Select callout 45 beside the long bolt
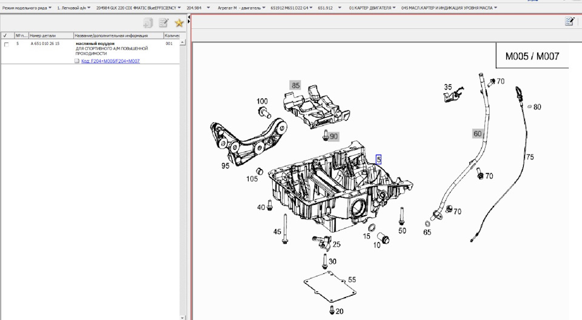The image size is (582, 320). [277, 232]
